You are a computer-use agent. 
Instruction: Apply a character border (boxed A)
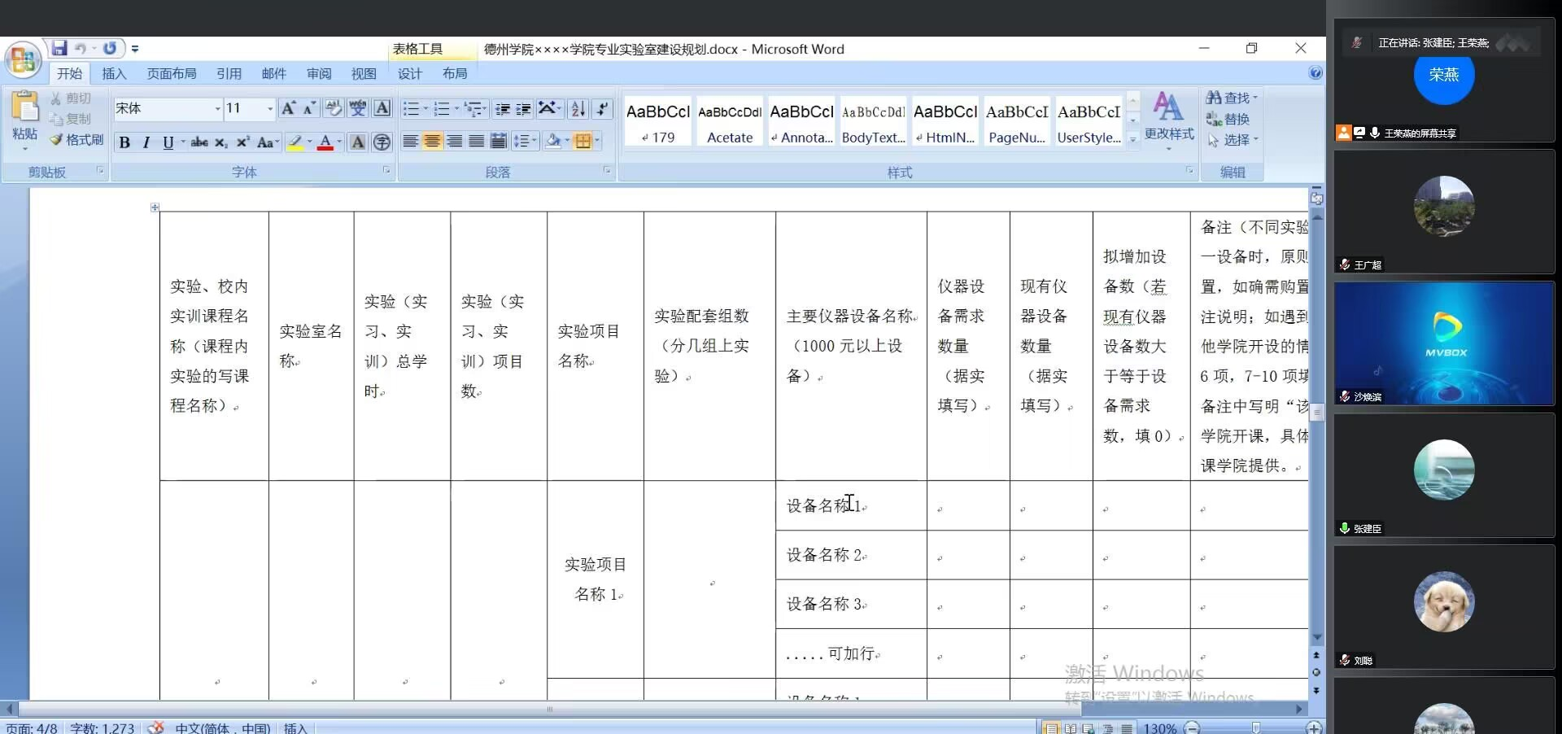[x=382, y=108]
